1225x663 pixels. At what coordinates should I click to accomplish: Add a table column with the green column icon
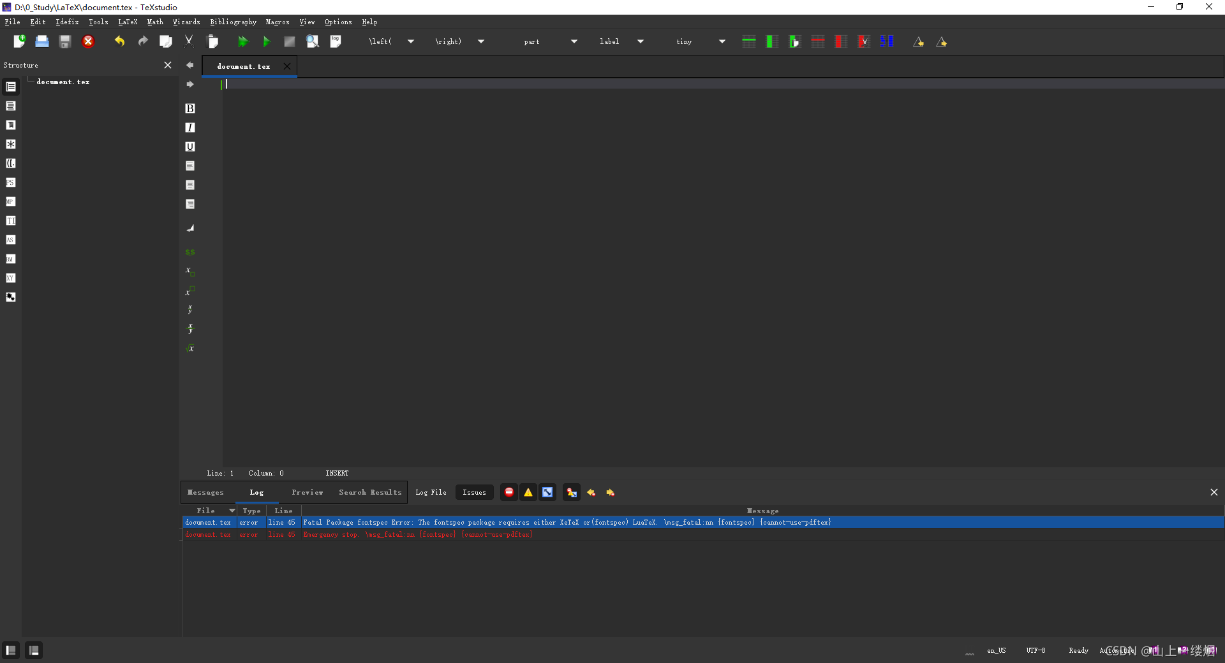coord(772,41)
